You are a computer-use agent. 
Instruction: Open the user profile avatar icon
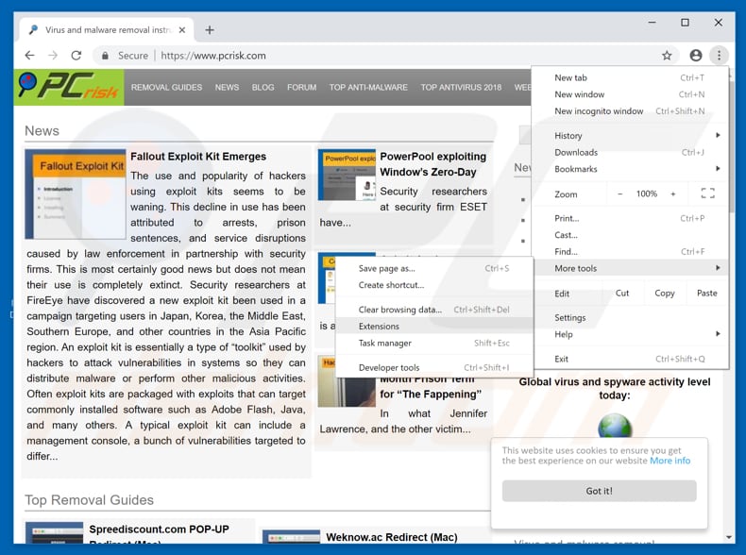pyautogui.click(x=696, y=56)
